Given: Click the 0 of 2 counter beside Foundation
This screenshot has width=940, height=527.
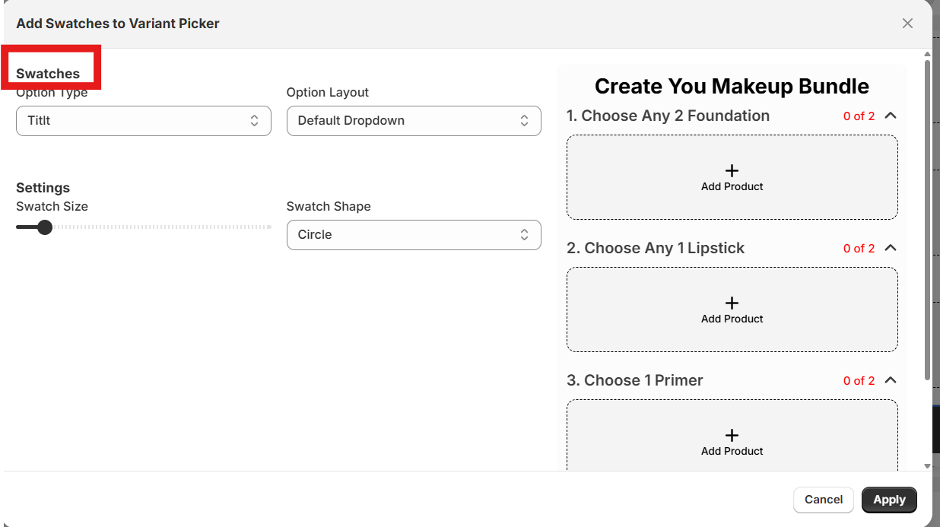Looking at the screenshot, I should point(859,116).
